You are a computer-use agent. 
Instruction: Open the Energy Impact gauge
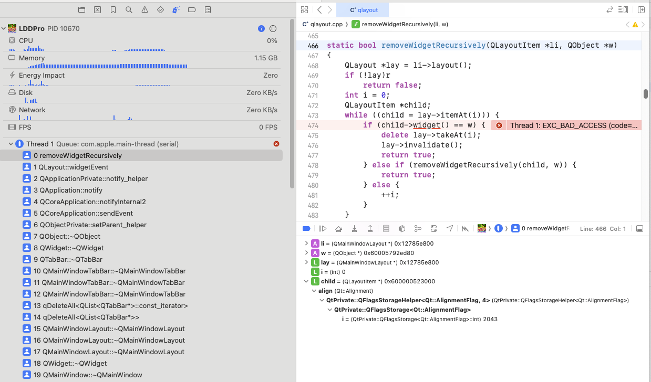(x=143, y=78)
